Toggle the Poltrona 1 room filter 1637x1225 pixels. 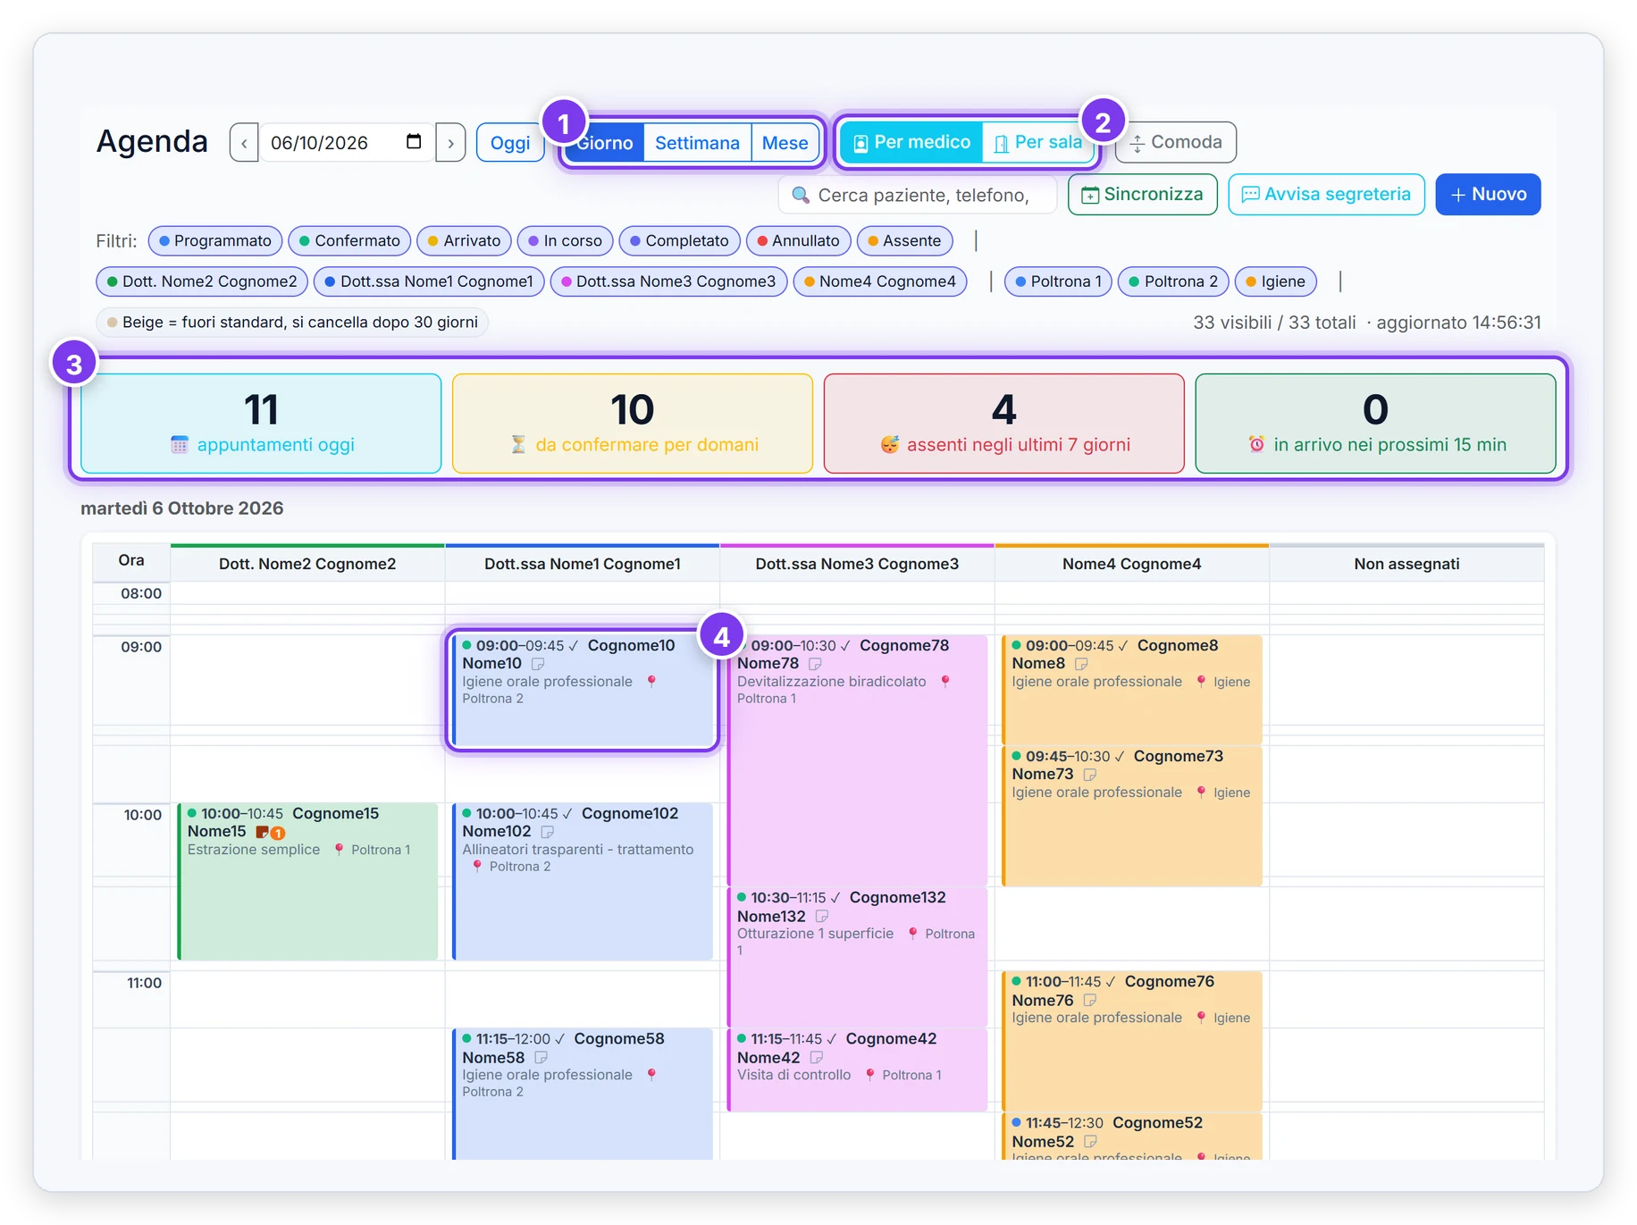[x=1058, y=281]
